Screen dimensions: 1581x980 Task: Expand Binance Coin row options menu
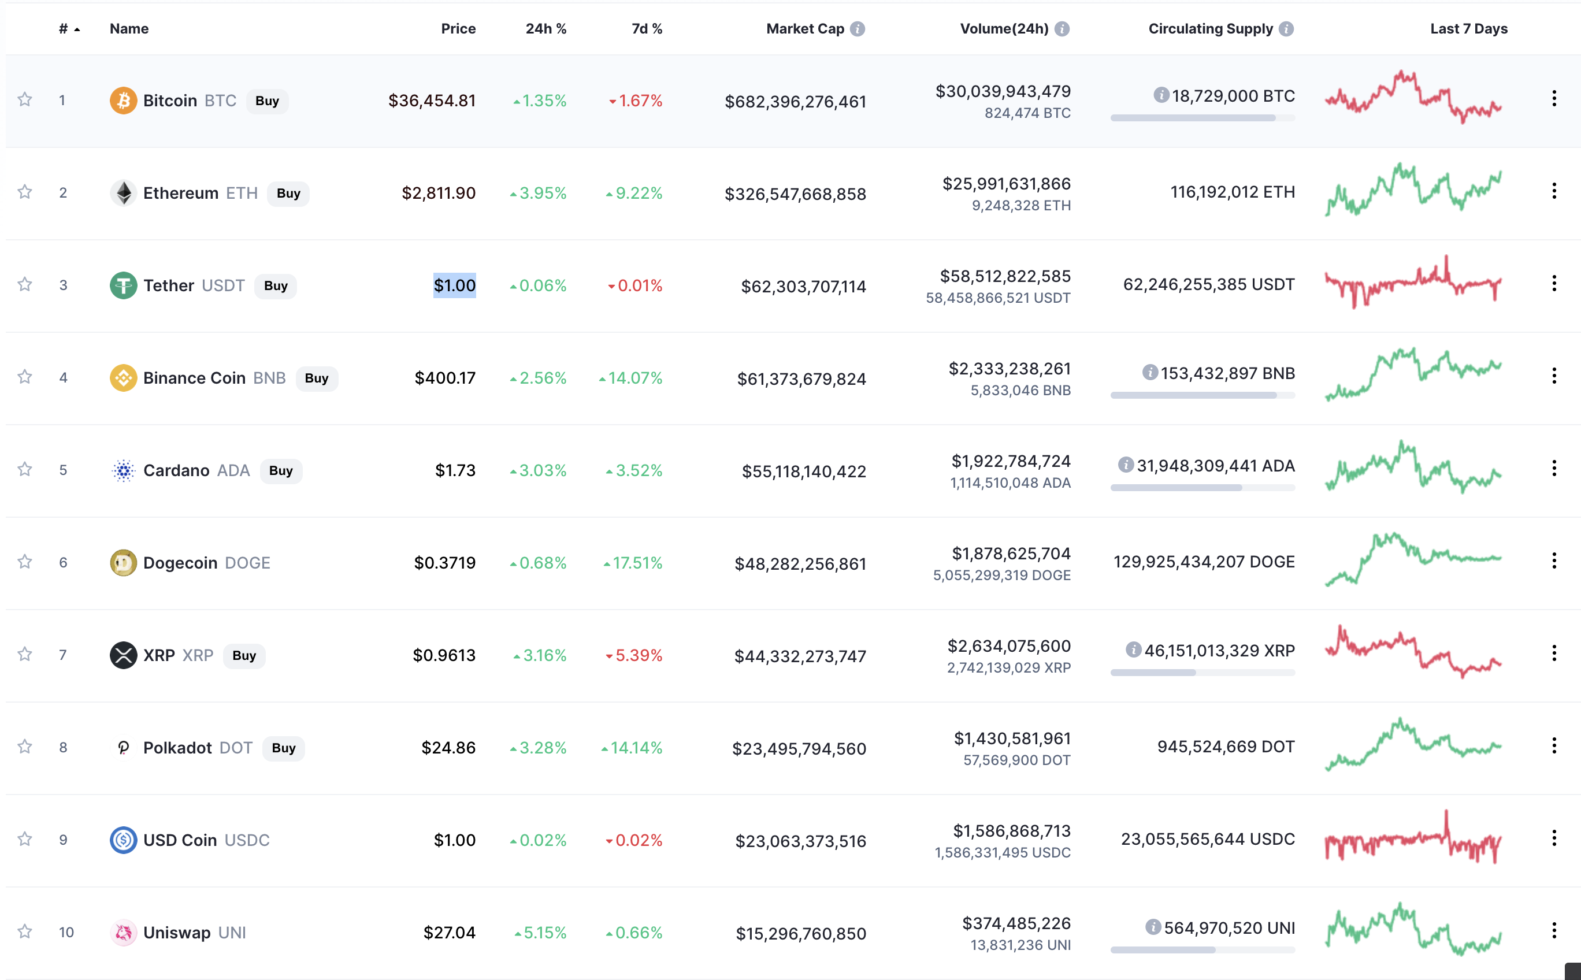(x=1554, y=376)
